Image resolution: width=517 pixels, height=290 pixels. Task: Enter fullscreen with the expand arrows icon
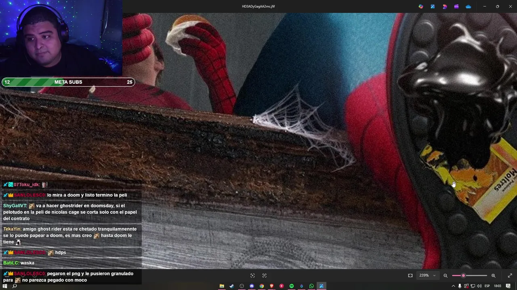(x=510, y=275)
